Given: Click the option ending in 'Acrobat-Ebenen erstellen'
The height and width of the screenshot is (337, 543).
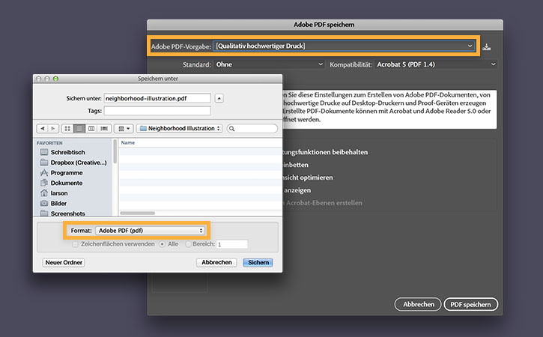Looking at the screenshot, I should click(323, 203).
